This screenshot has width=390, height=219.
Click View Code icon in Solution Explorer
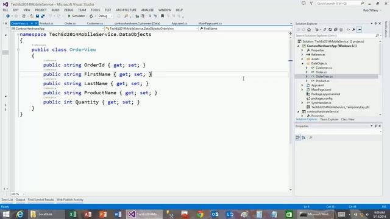pyautogui.click(x=348, y=30)
